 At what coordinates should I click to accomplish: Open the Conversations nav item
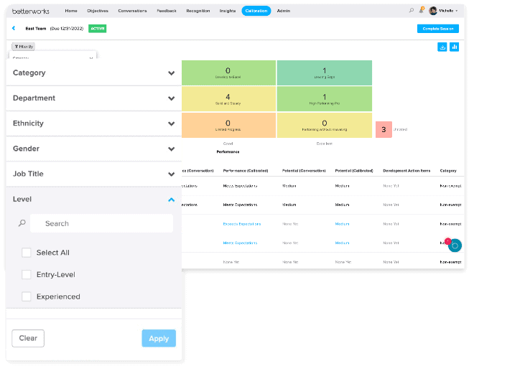tap(132, 11)
